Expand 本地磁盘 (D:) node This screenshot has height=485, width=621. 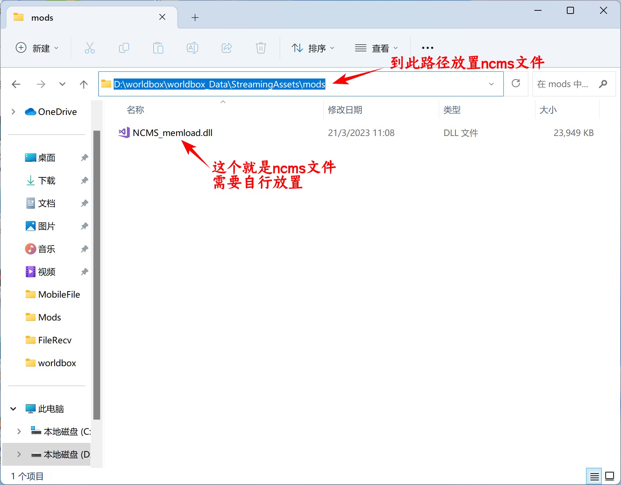[19, 454]
